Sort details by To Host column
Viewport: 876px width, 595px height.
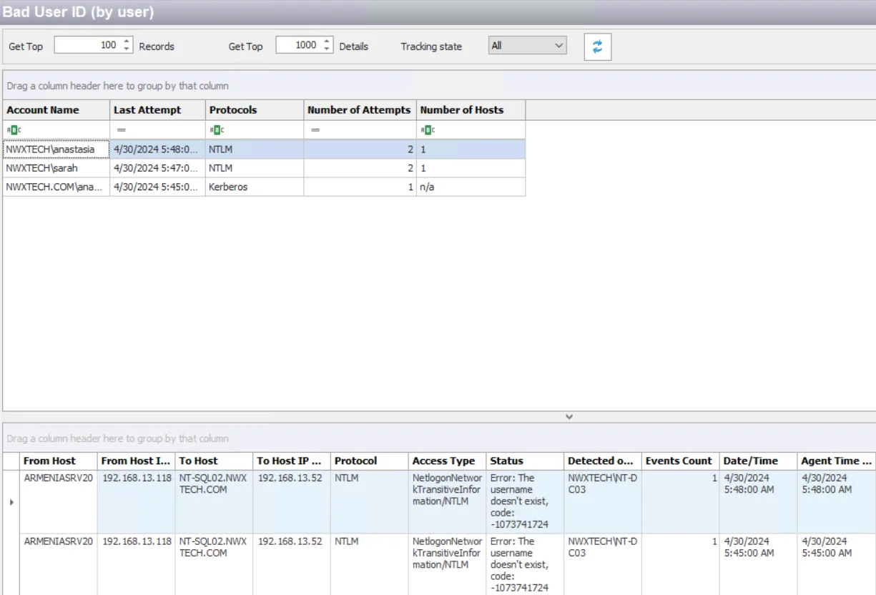214,461
